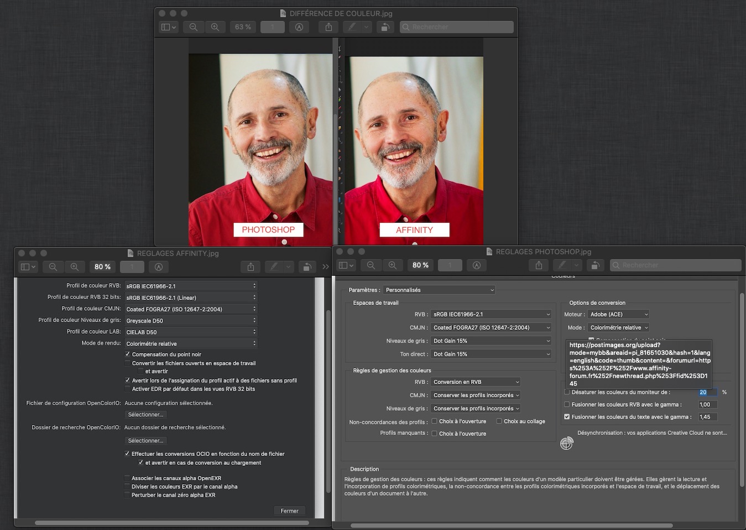
Task: Click 'Greyscale D50' profile value
Action: pos(145,321)
